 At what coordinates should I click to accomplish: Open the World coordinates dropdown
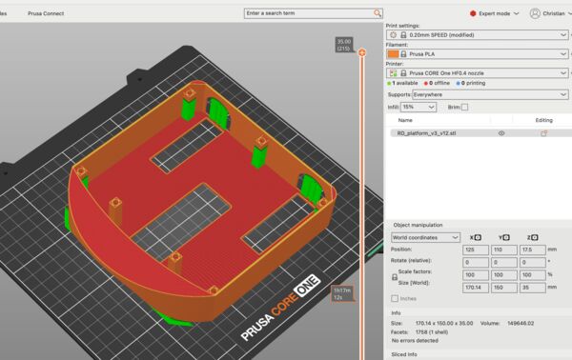point(425,237)
